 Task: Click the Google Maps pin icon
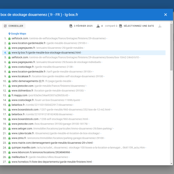(9, 34)
